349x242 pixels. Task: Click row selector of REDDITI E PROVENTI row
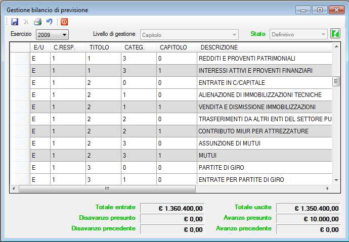(20, 59)
